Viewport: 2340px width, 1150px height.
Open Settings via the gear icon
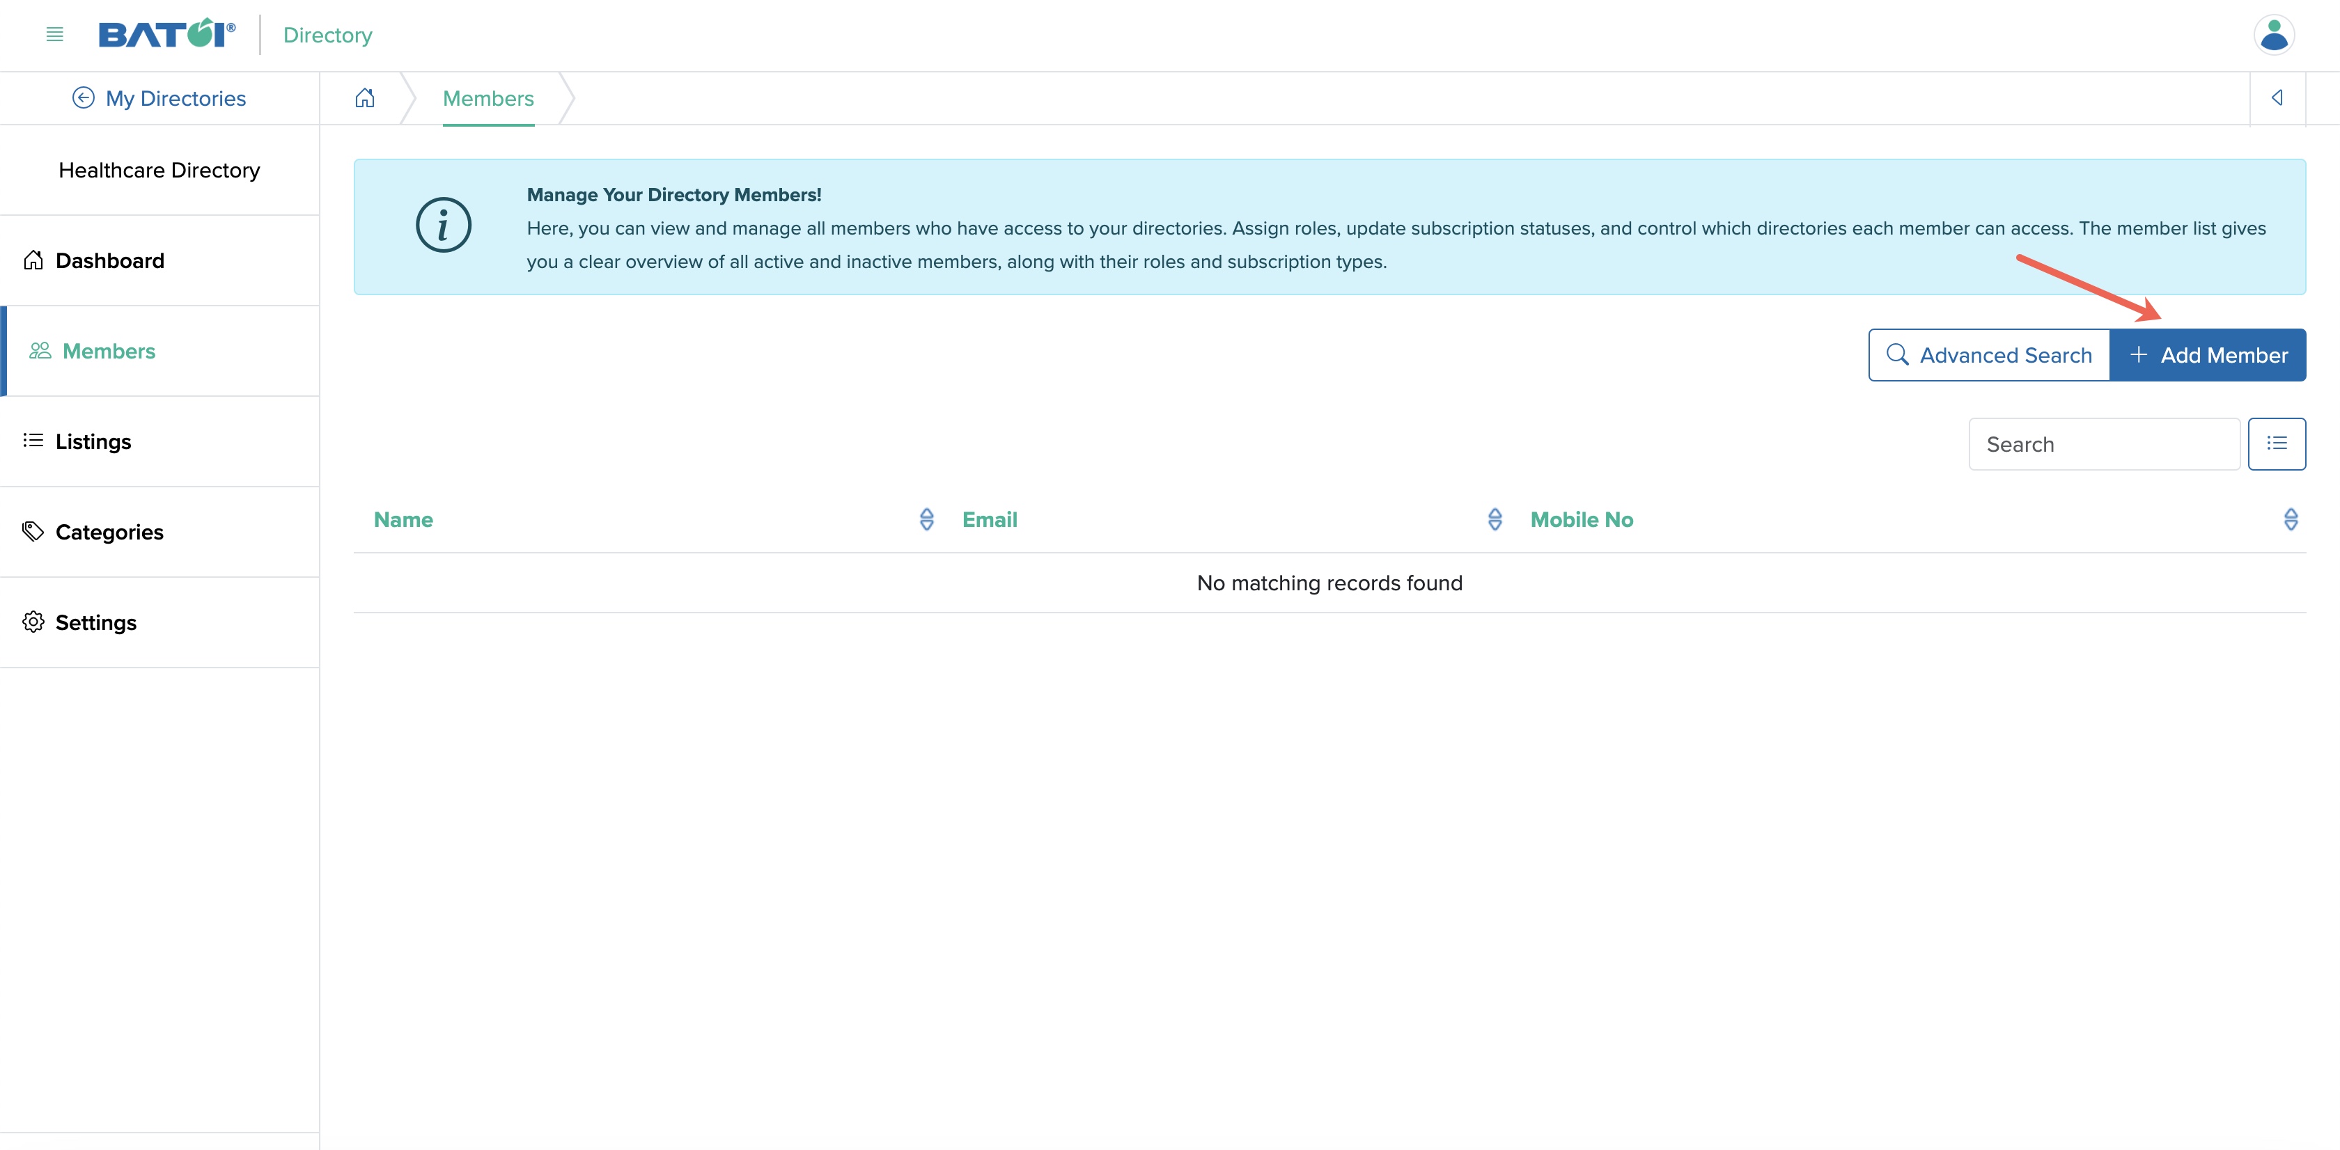[x=33, y=622]
